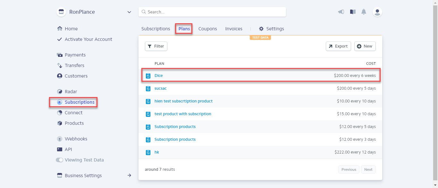Expand the RonPlance account dropdown
Image resolution: width=438 pixels, height=188 pixels.
coord(129,12)
